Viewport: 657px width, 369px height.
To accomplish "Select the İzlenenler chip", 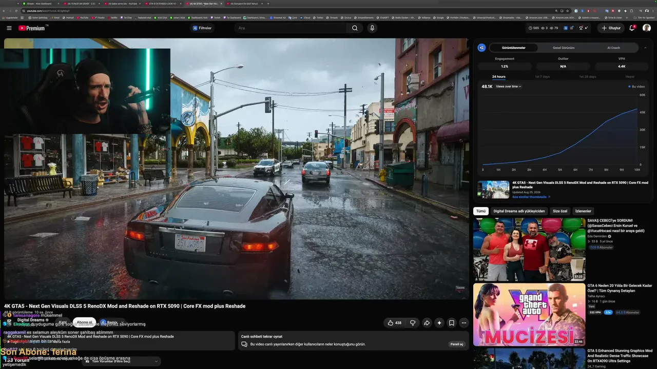I will coord(583,211).
